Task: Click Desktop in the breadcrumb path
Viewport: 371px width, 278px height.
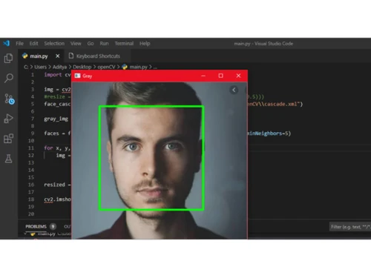Action: [82, 67]
